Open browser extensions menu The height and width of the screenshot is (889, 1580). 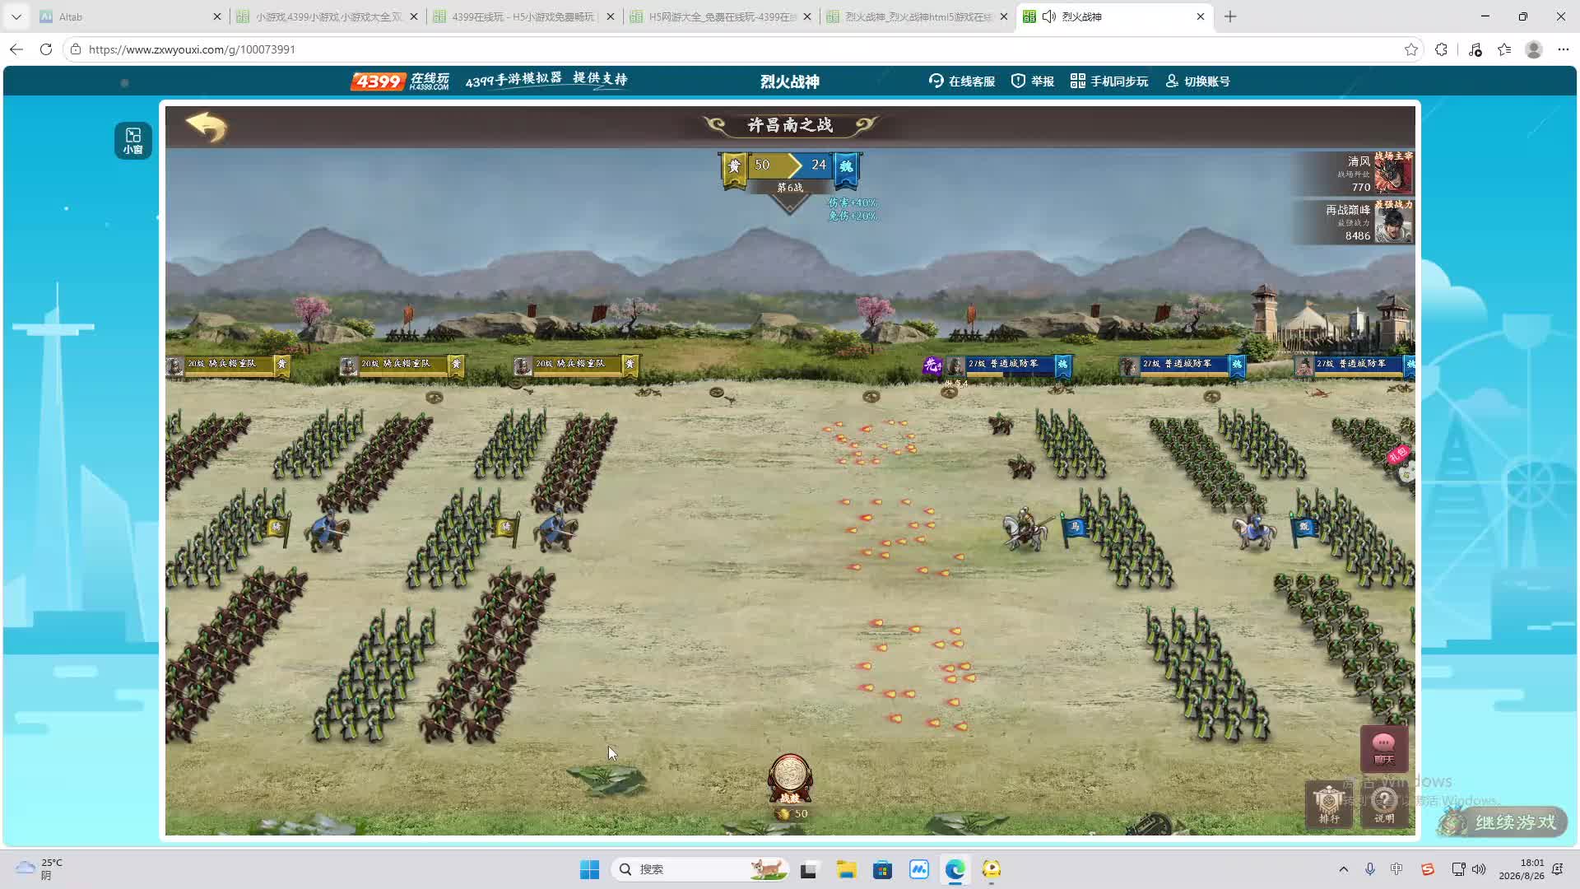tap(1441, 49)
